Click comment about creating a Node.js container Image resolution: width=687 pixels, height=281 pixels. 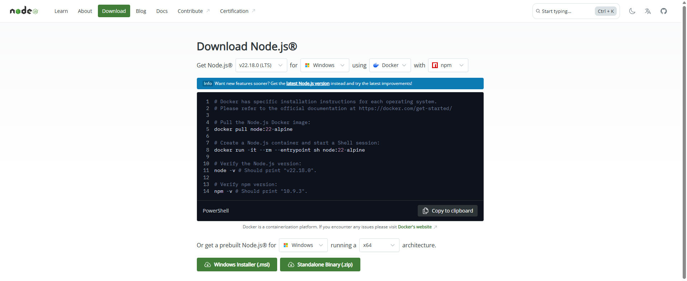297,143
